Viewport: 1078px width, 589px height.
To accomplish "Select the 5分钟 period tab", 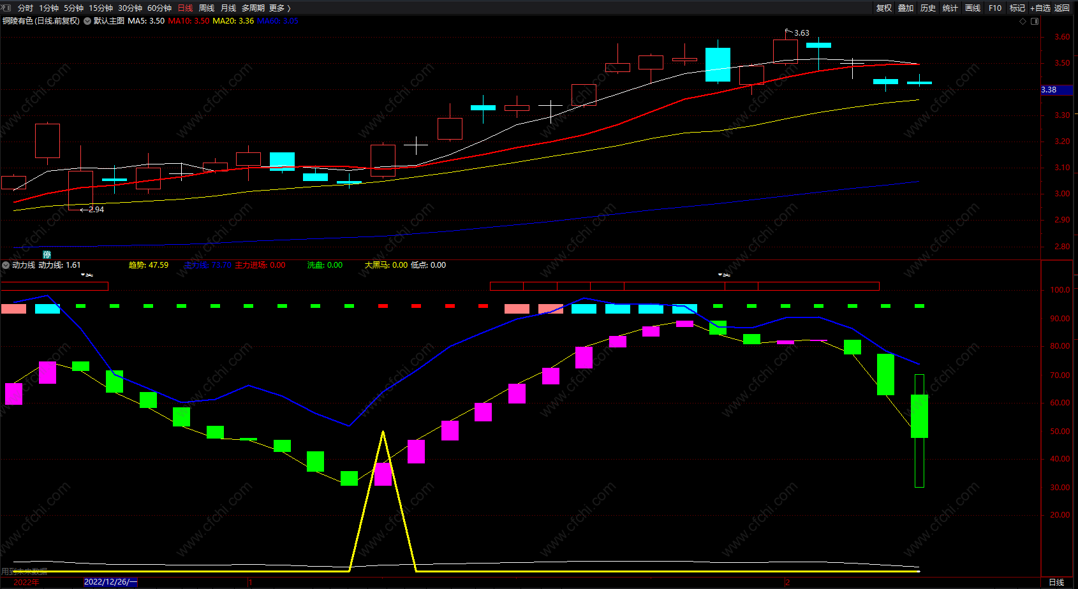I will [74, 8].
